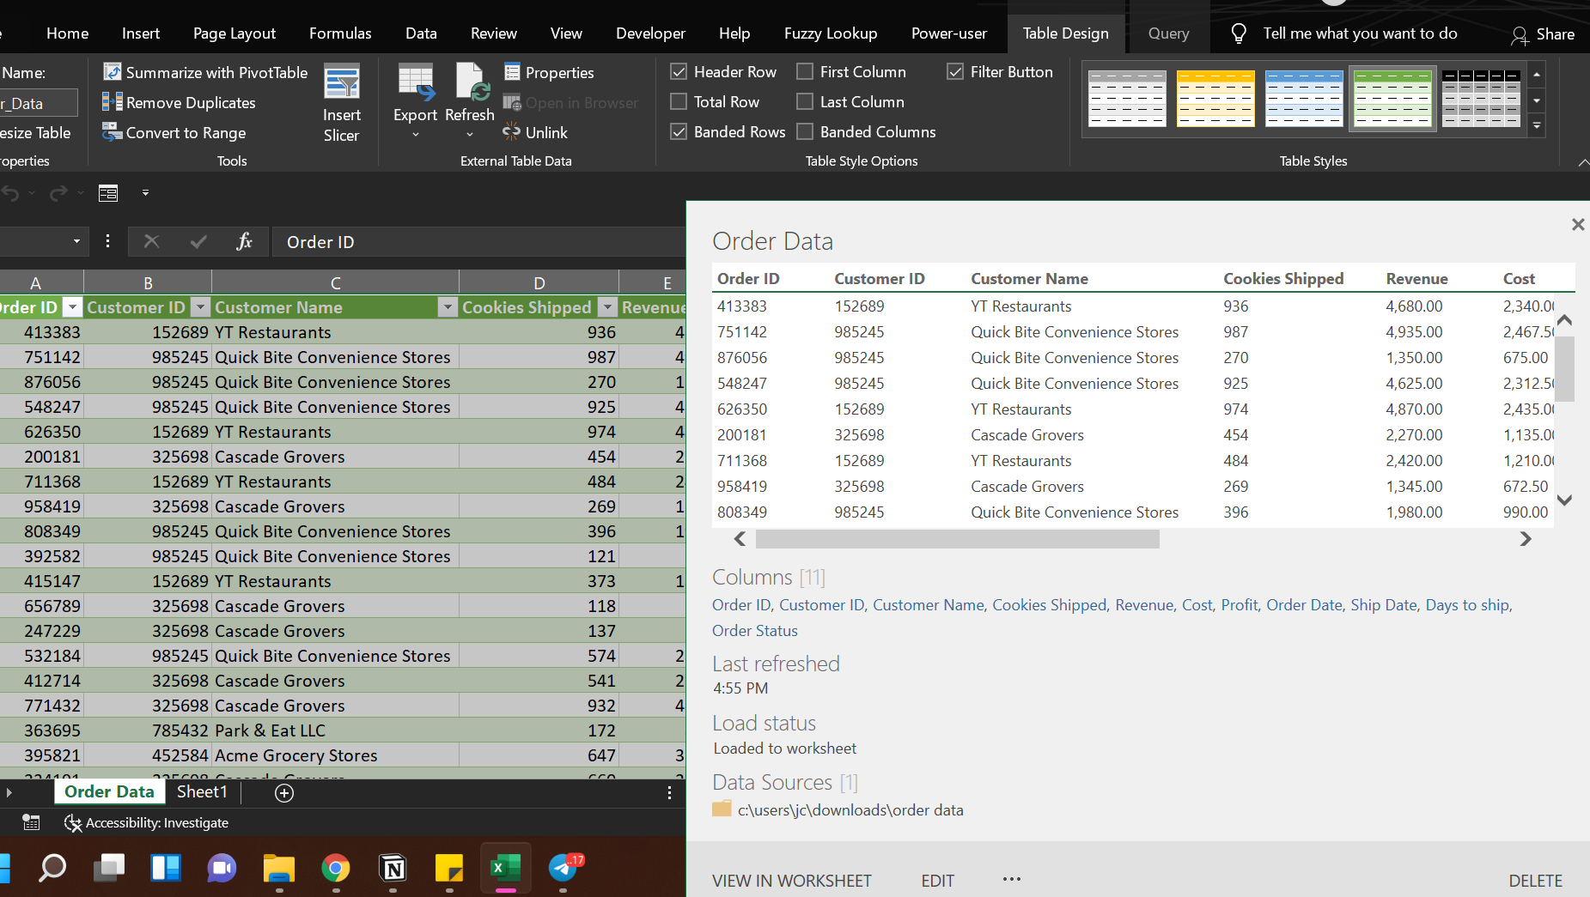Insert a Slicer for the table
Screen dimensions: 1590x897
pos(342,101)
